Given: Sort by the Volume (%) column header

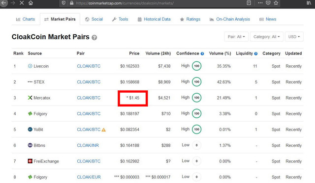Looking at the screenshot, I should [220, 53].
